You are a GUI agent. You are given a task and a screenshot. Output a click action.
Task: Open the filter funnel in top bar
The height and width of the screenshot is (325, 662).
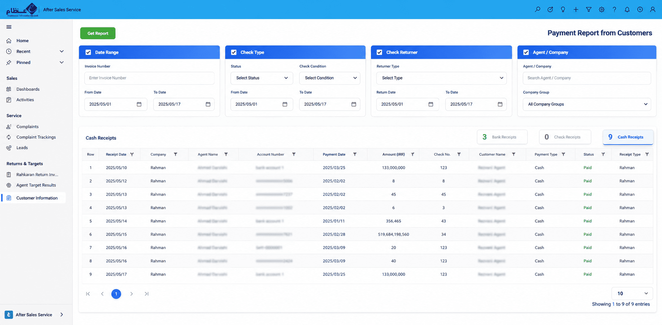pyautogui.click(x=589, y=10)
